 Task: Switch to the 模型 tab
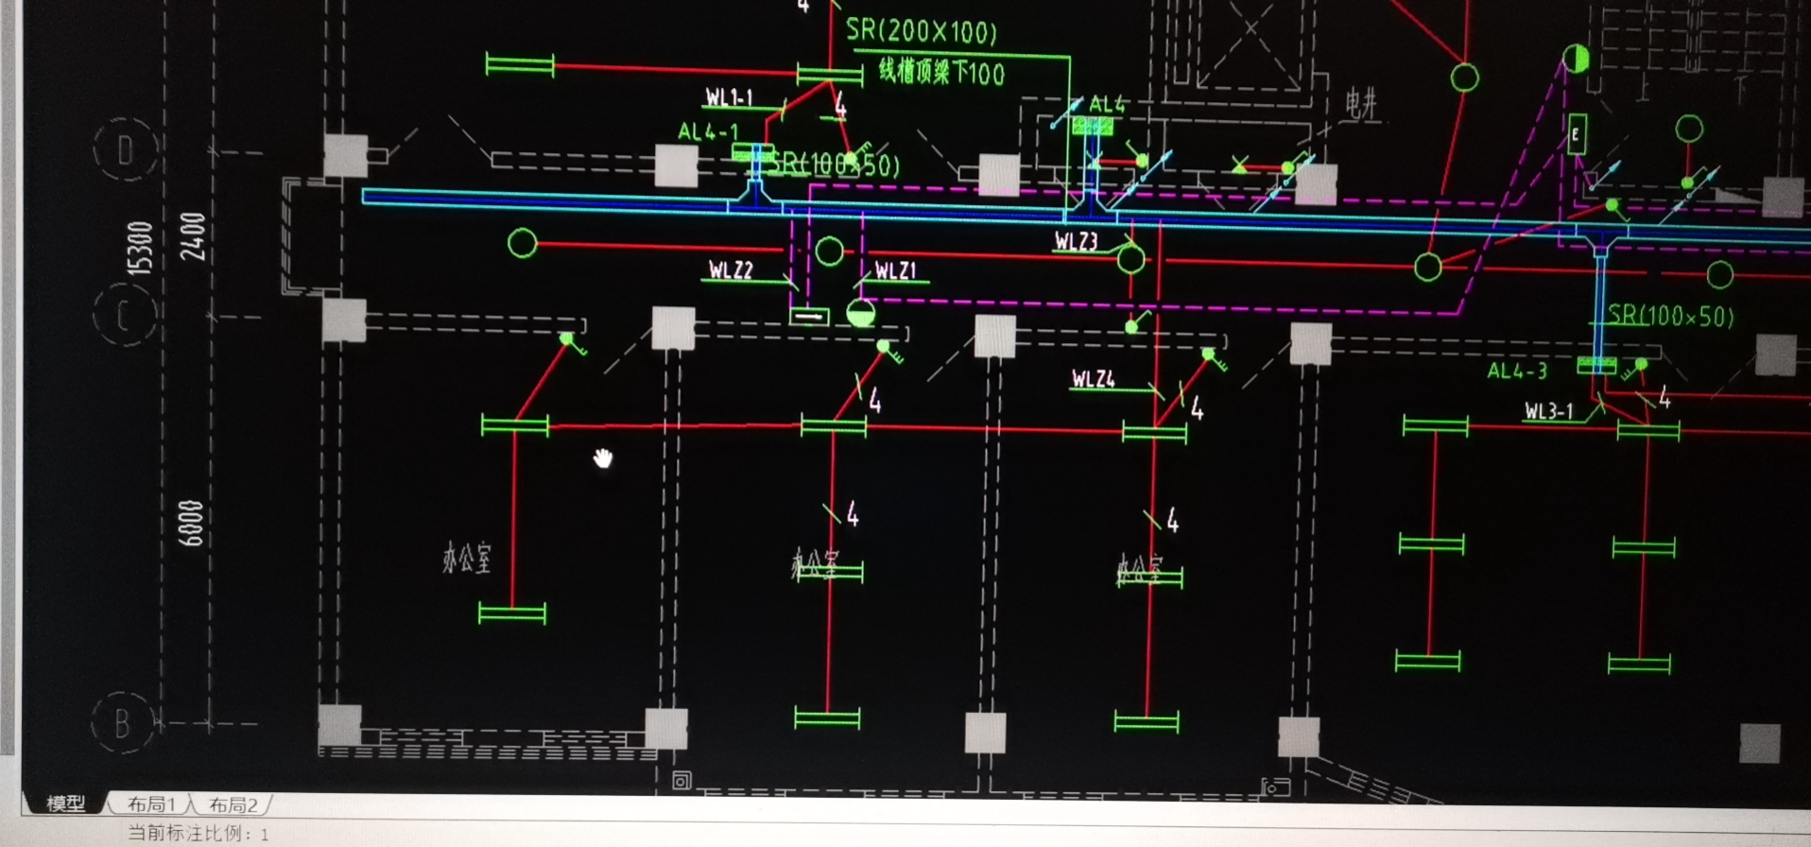[x=66, y=804]
